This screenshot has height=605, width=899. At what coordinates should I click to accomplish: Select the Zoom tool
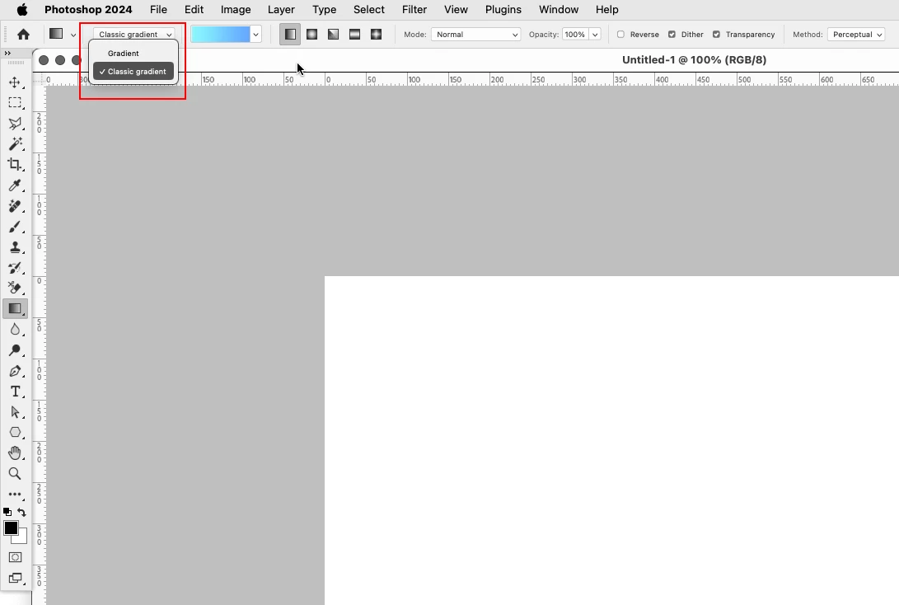coord(15,474)
